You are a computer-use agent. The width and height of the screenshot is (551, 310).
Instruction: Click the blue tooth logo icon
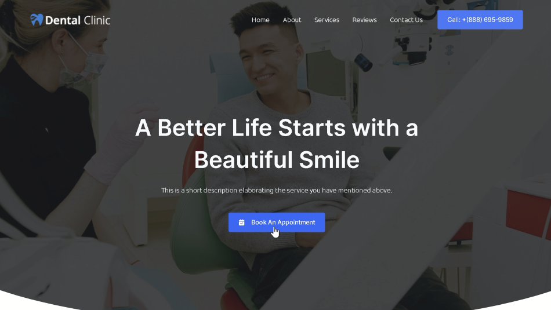click(x=37, y=20)
